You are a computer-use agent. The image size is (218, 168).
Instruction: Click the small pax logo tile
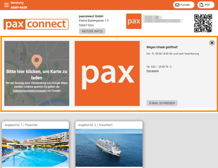pyautogui.click(x=134, y=21)
